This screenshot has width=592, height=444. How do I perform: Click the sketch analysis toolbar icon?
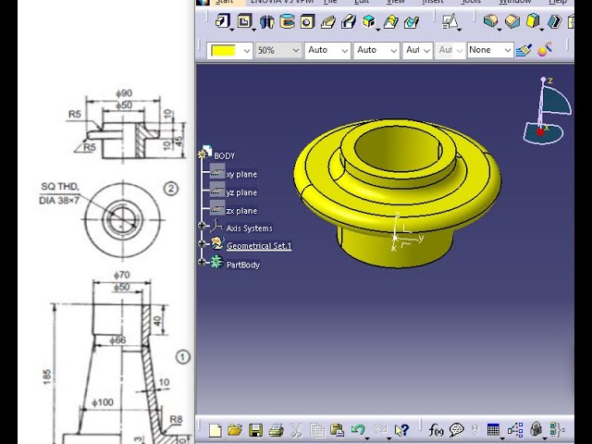[450, 21]
